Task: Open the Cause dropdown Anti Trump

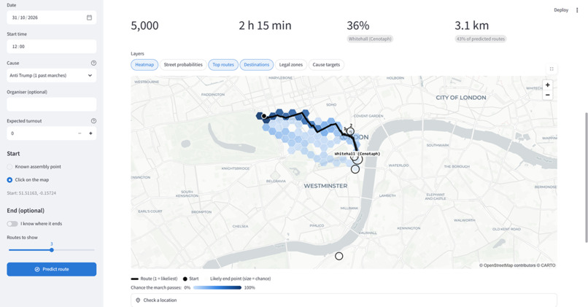Action: pyautogui.click(x=51, y=75)
